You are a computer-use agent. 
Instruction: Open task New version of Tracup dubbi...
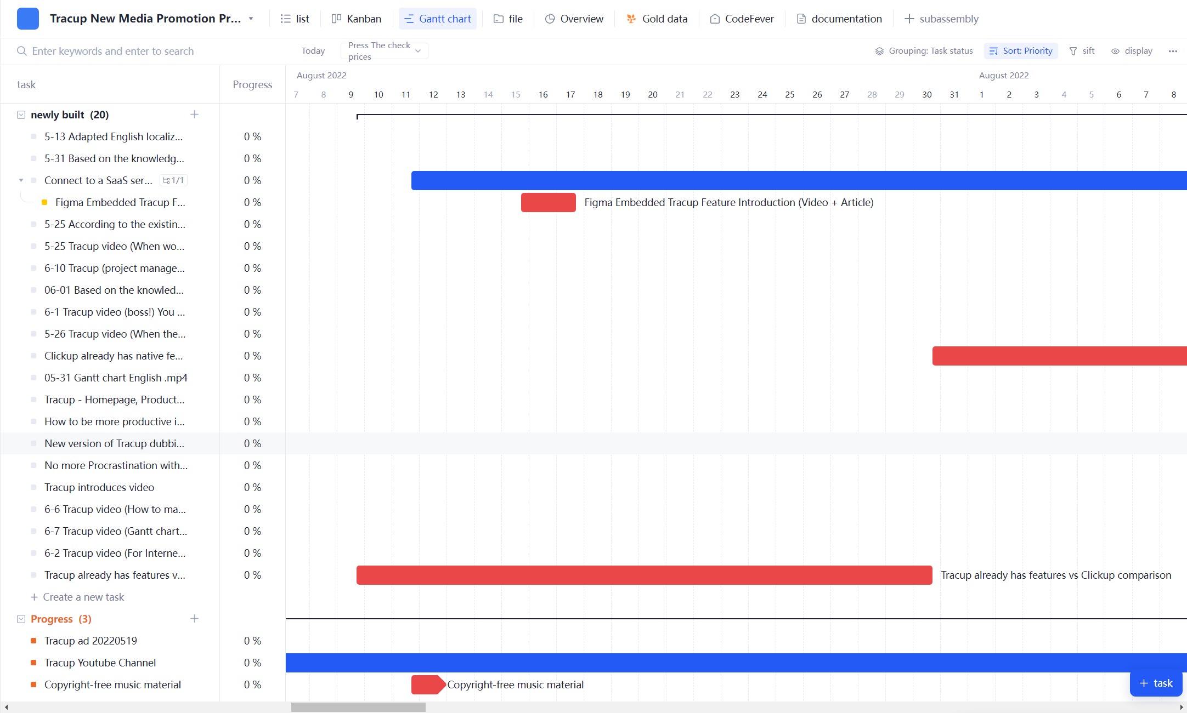114,443
